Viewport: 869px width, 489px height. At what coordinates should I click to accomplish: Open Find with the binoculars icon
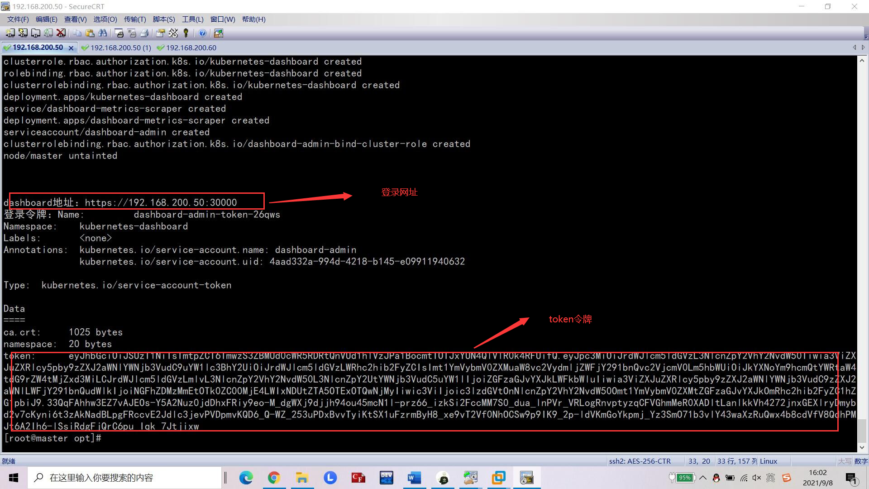pos(103,33)
